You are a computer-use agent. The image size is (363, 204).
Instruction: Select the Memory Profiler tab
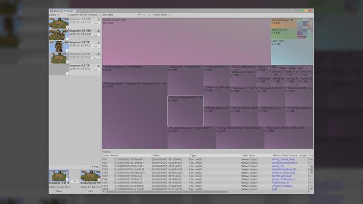coord(62,11)
